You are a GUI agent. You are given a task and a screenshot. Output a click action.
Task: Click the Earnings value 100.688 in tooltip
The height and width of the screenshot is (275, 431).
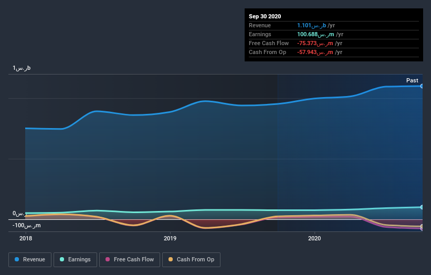click(316, 34)
